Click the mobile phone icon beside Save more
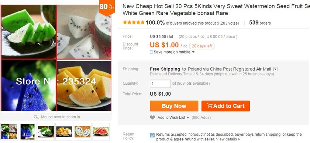310x143 pixels. [151, 52]
